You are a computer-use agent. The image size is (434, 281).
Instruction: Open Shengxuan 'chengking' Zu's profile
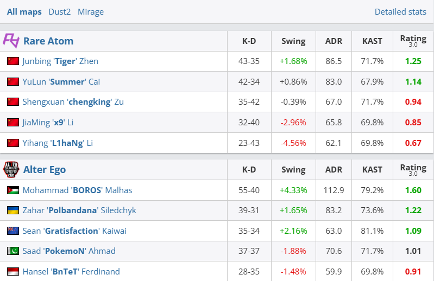(73, 102)
